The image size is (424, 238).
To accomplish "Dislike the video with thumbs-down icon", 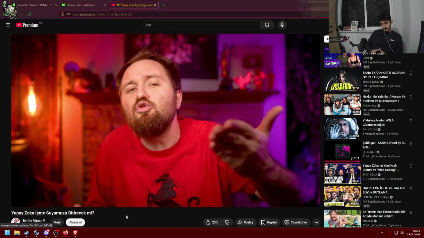I will click(227, 222).
